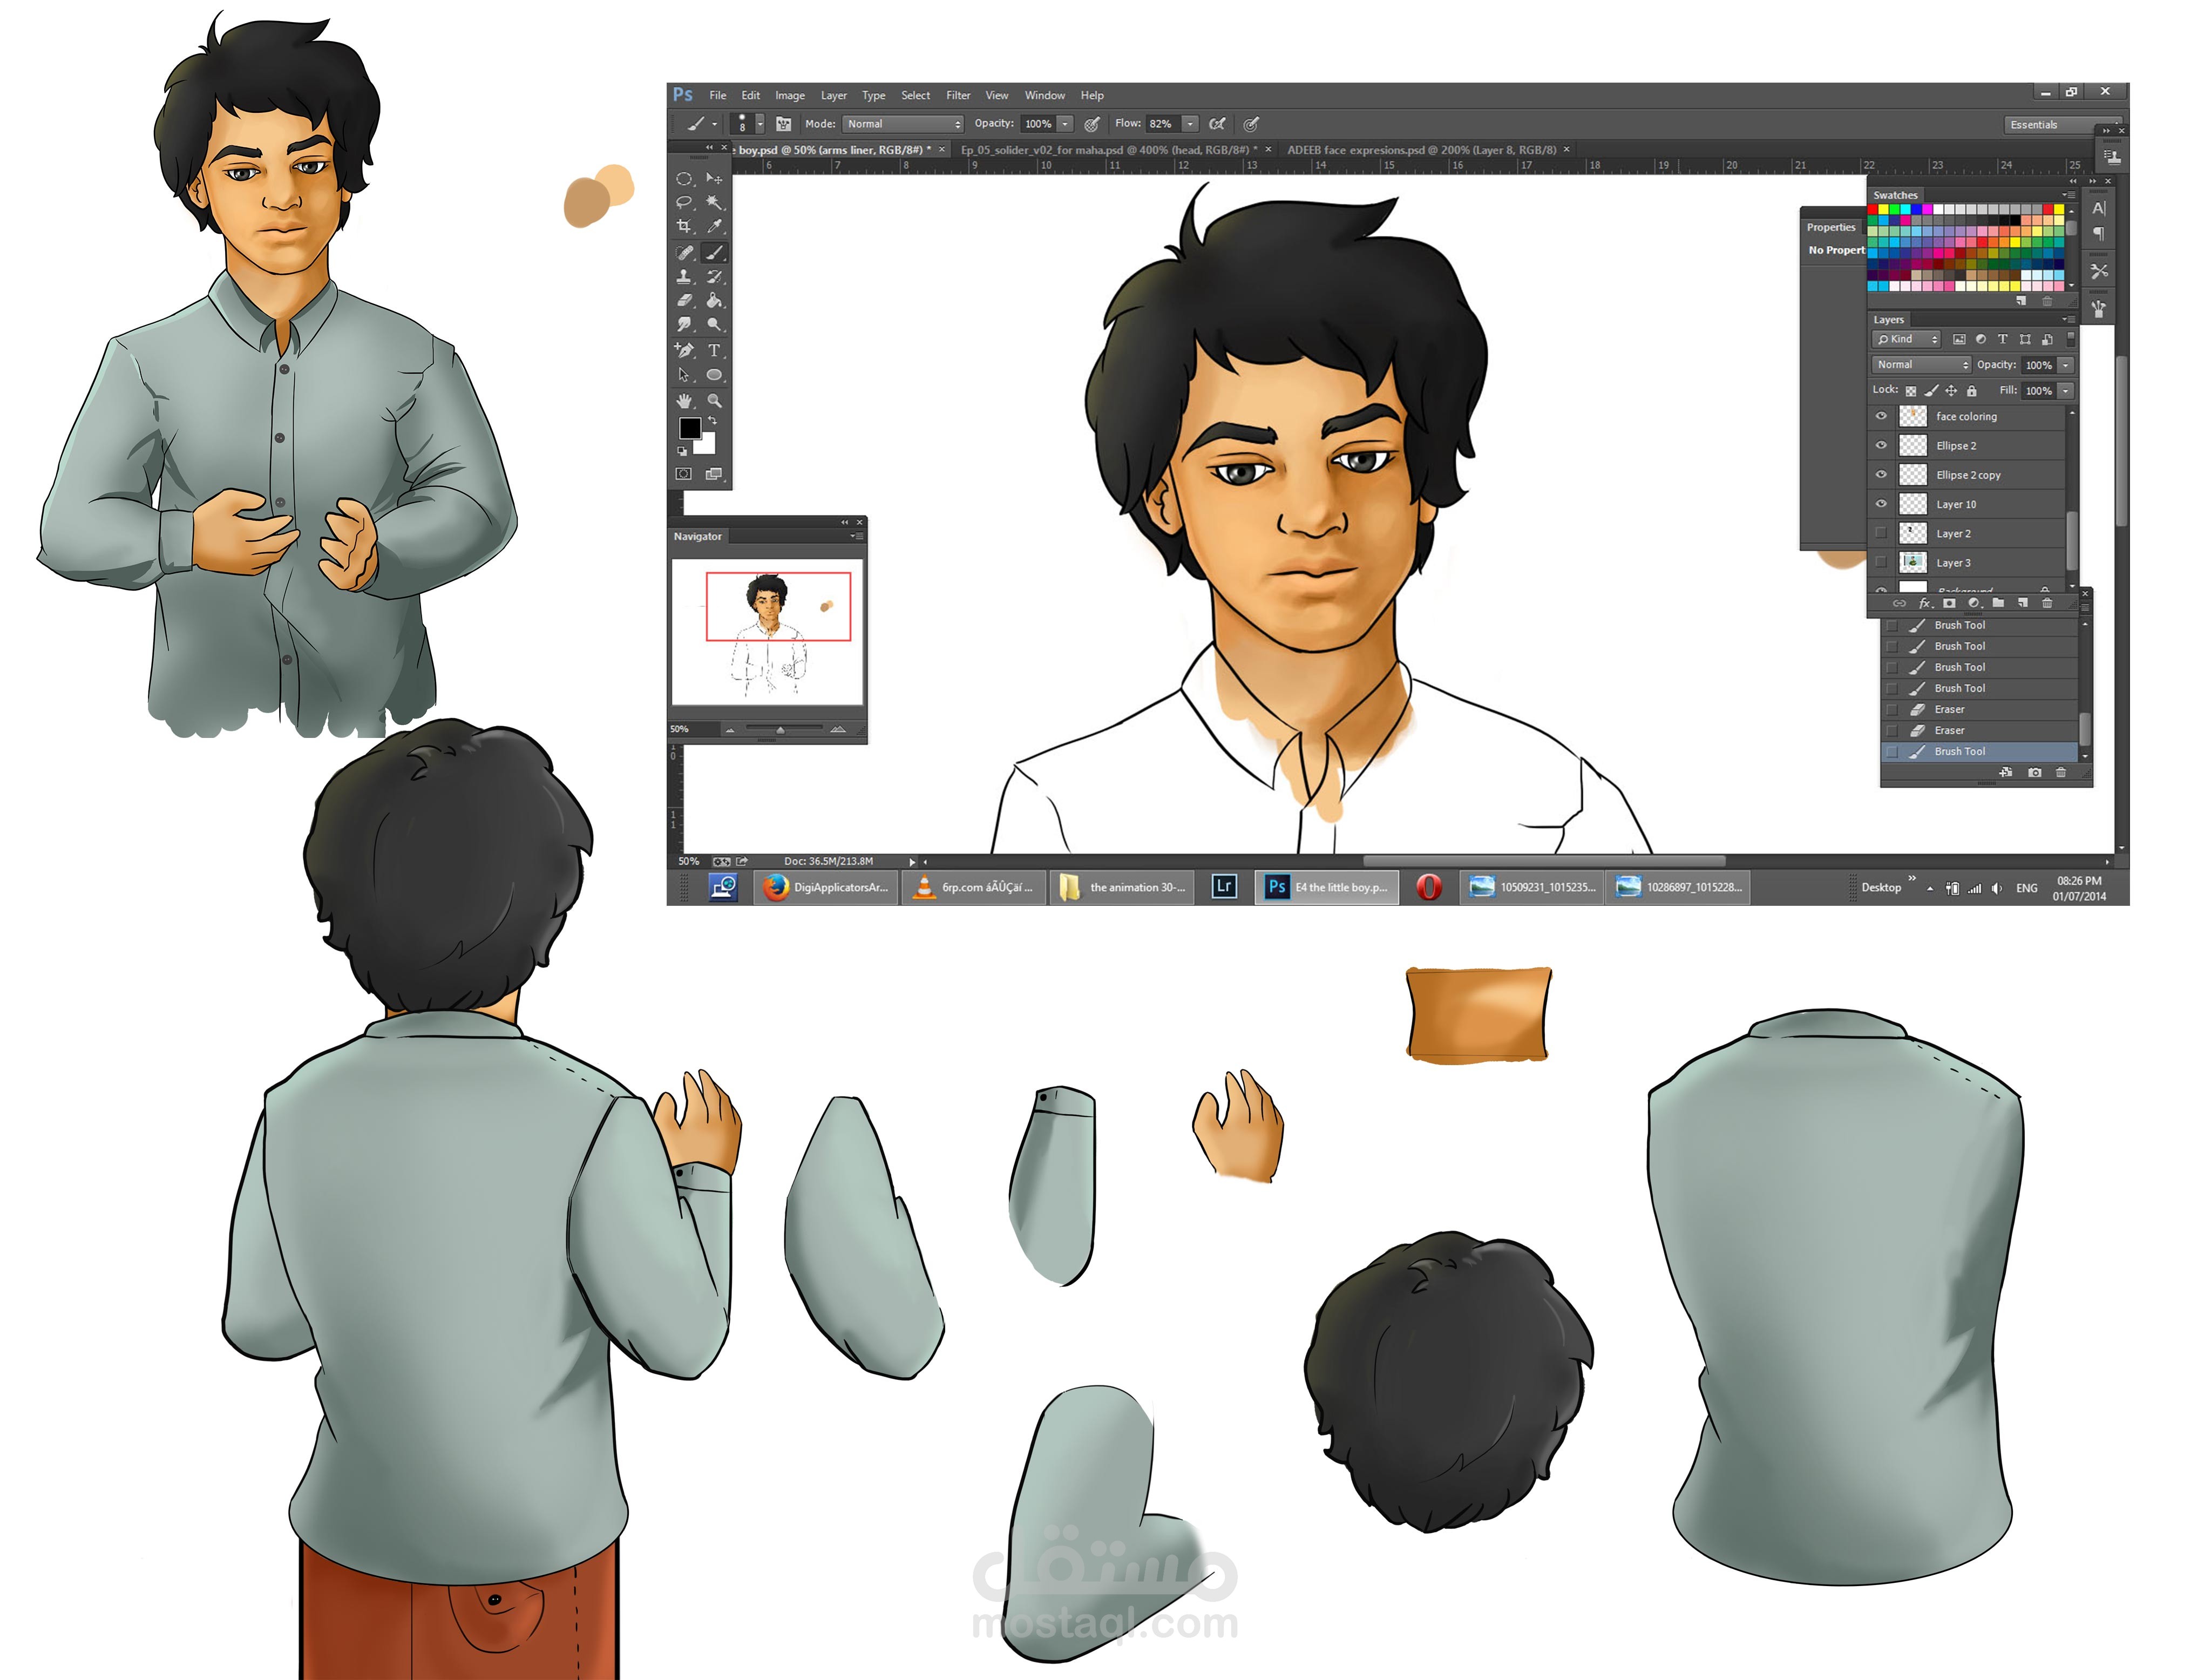Click the black foreground color swatch
Viewport: 2211px width, 1680px height.
pos(689,428)
